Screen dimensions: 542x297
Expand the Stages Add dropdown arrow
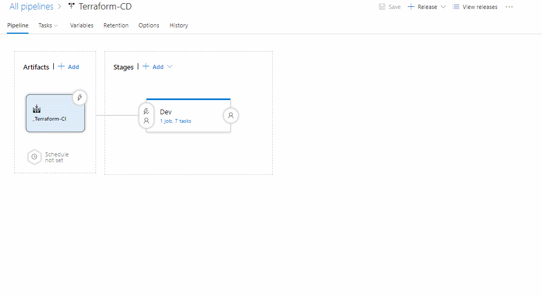click(170, 66)
